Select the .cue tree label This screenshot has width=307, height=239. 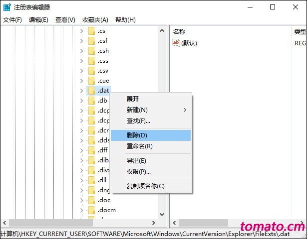click(x=103, y=81)
